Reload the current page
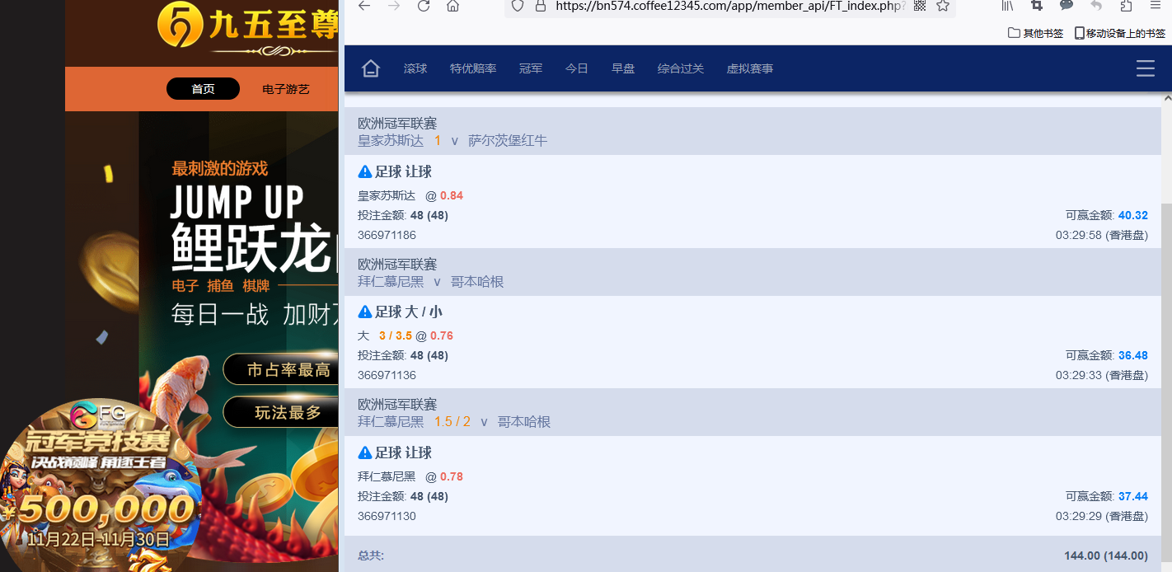This screenshot has width=1172, height=572. coord(424,6)
